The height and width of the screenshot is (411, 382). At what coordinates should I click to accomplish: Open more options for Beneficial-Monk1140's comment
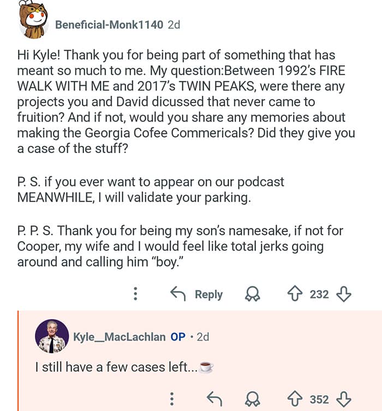[135, 295]
